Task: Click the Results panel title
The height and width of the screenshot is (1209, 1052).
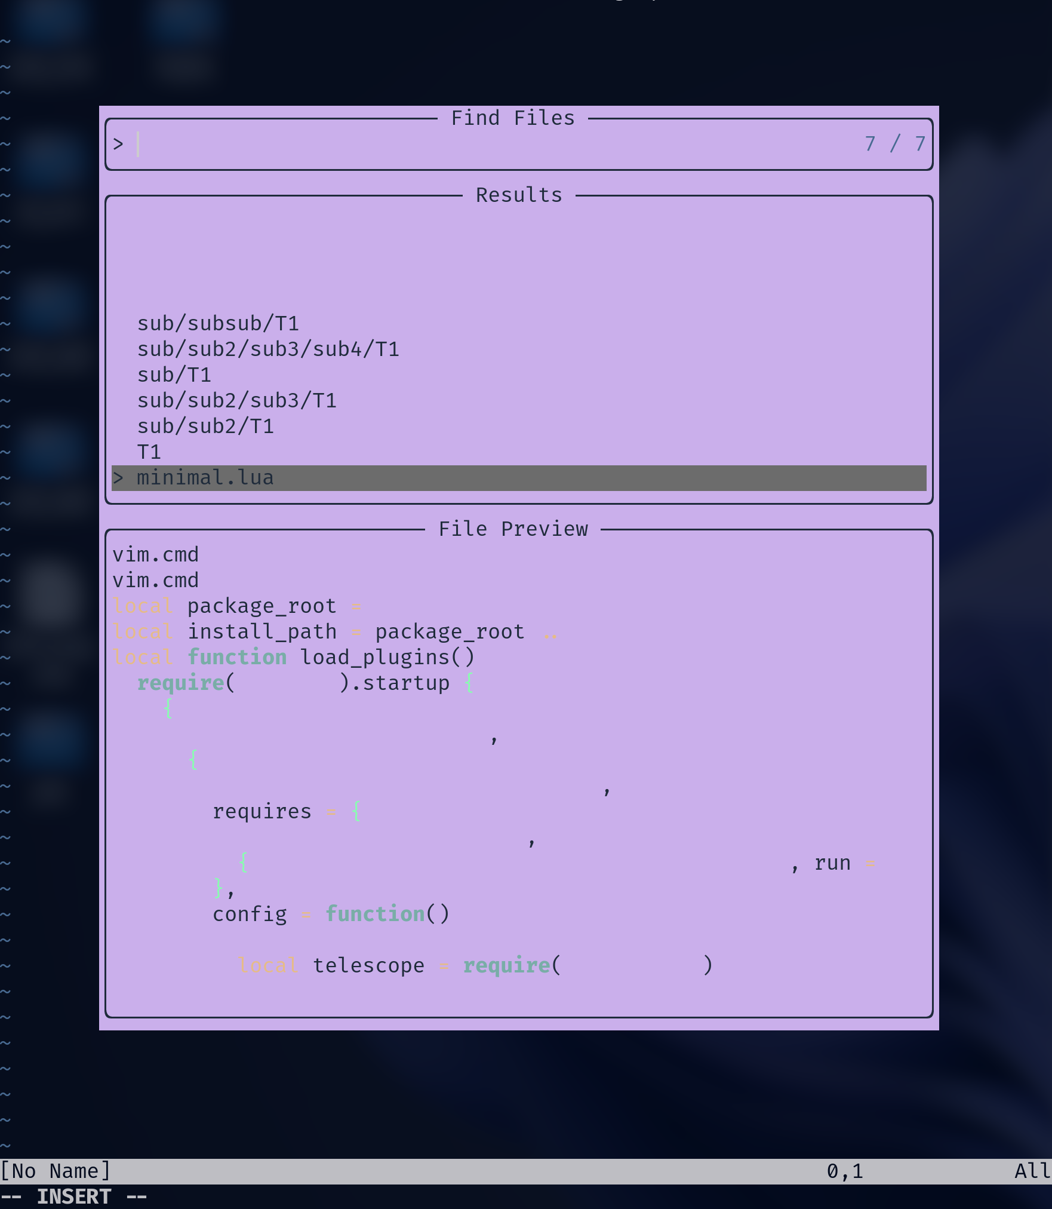Action: tap(518, 194)
